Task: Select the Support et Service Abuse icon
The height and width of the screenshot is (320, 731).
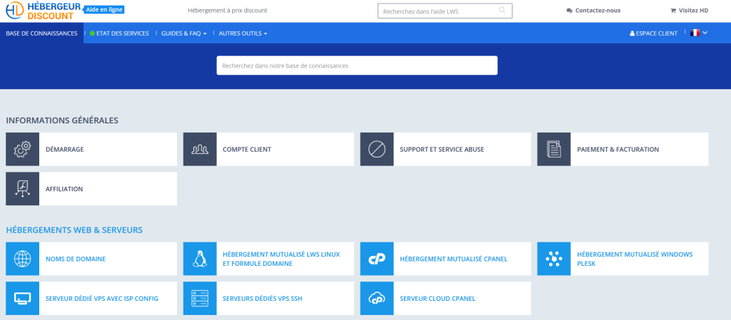Action: coord(377,149)
